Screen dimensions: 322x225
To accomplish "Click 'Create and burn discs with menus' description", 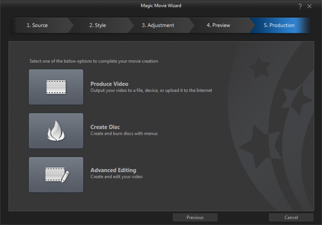I will (124, 134).
